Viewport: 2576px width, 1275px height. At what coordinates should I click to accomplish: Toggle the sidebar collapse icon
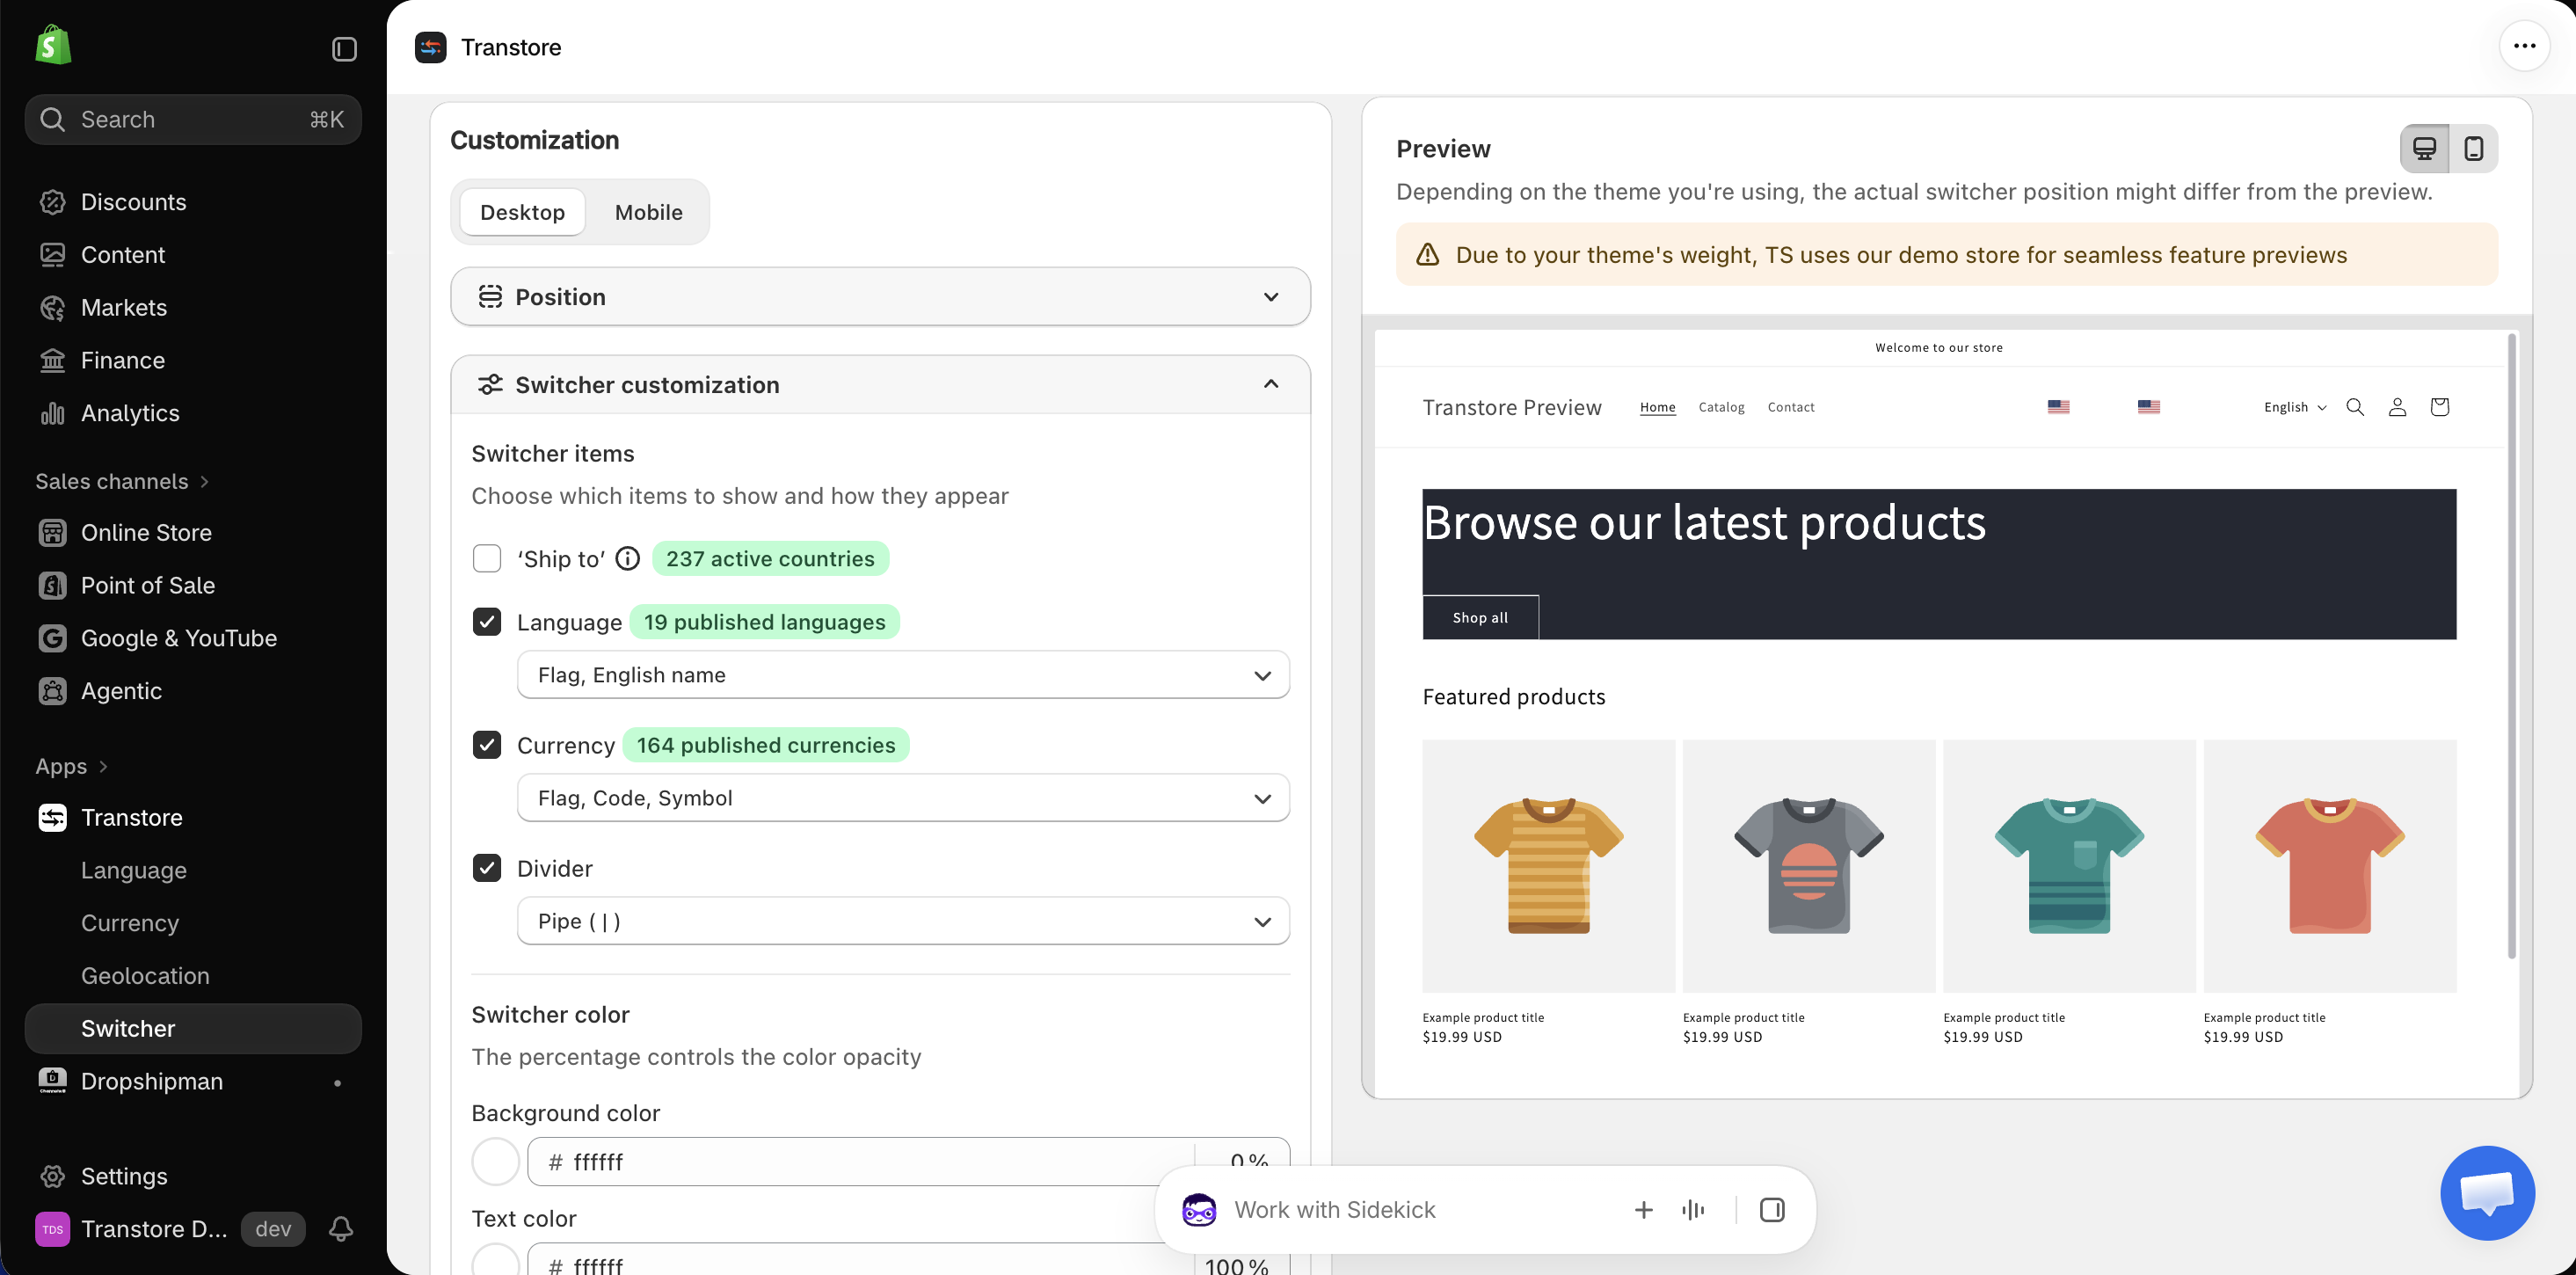pyautogui.click(x=344, y=49)
